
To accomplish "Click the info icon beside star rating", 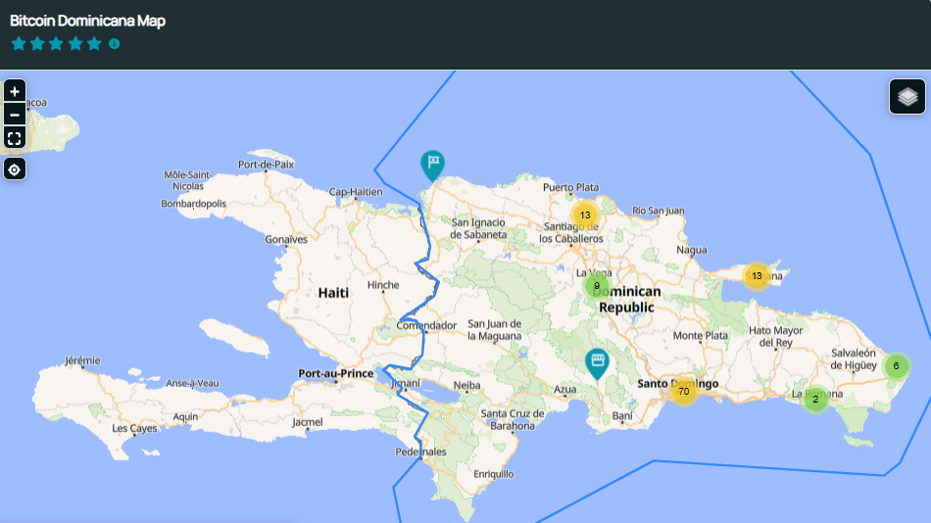I will pos(115,44).
